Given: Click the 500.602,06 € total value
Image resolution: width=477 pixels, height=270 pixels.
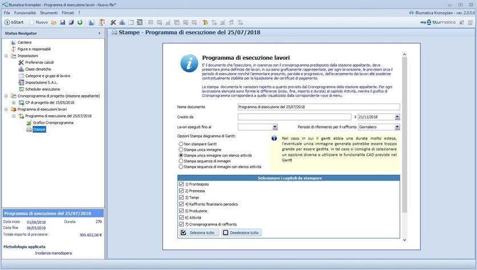Looking at the screenshot, I should click(91, 235).
